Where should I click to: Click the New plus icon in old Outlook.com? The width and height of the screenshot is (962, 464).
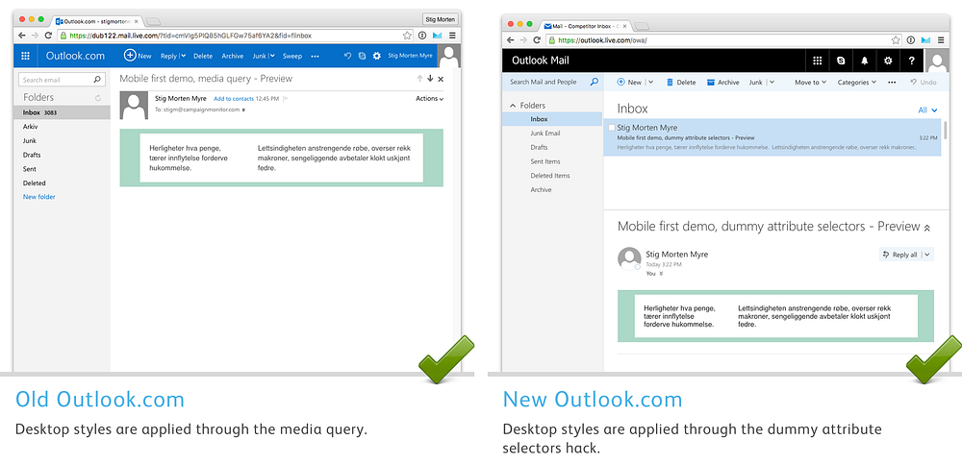130,55
